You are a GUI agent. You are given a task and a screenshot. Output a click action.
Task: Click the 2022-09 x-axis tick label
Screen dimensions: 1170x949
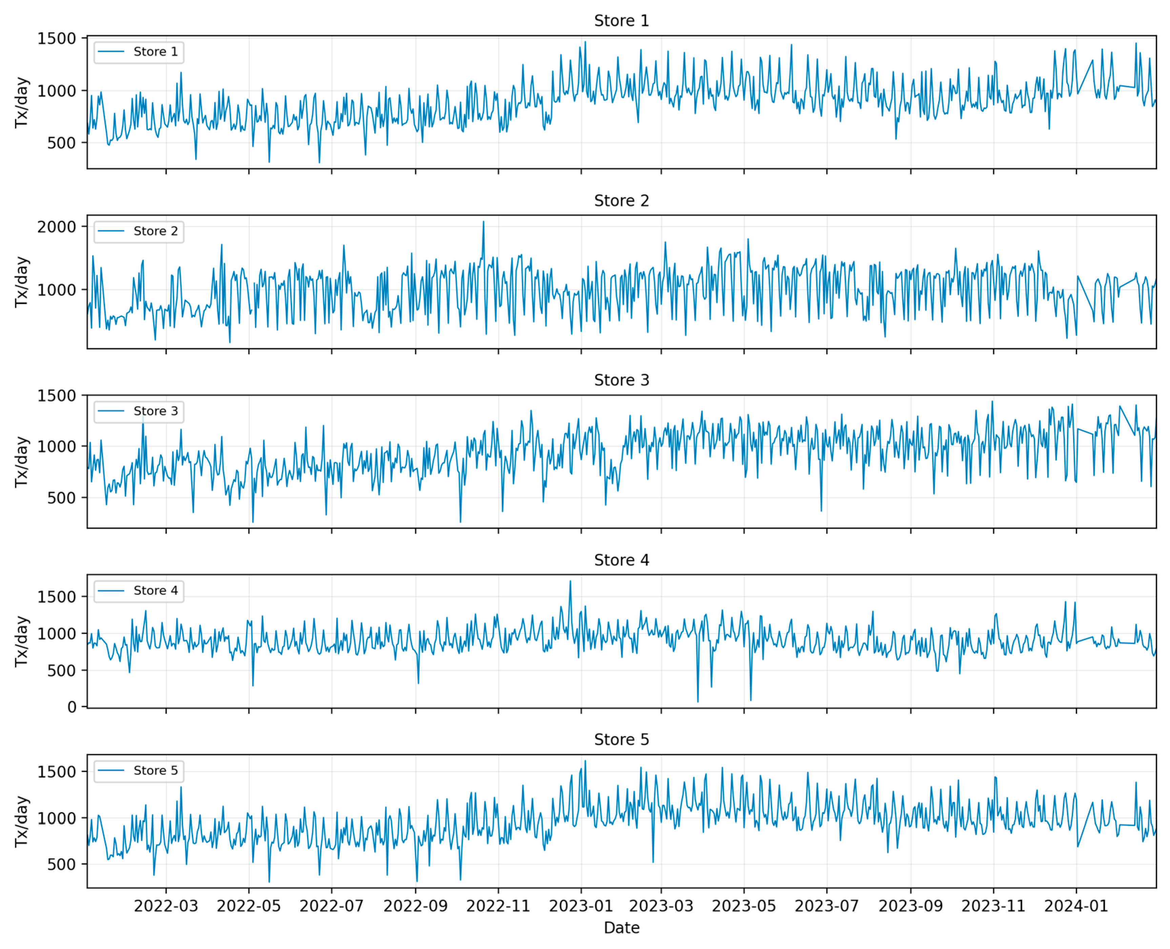[415, 906]
